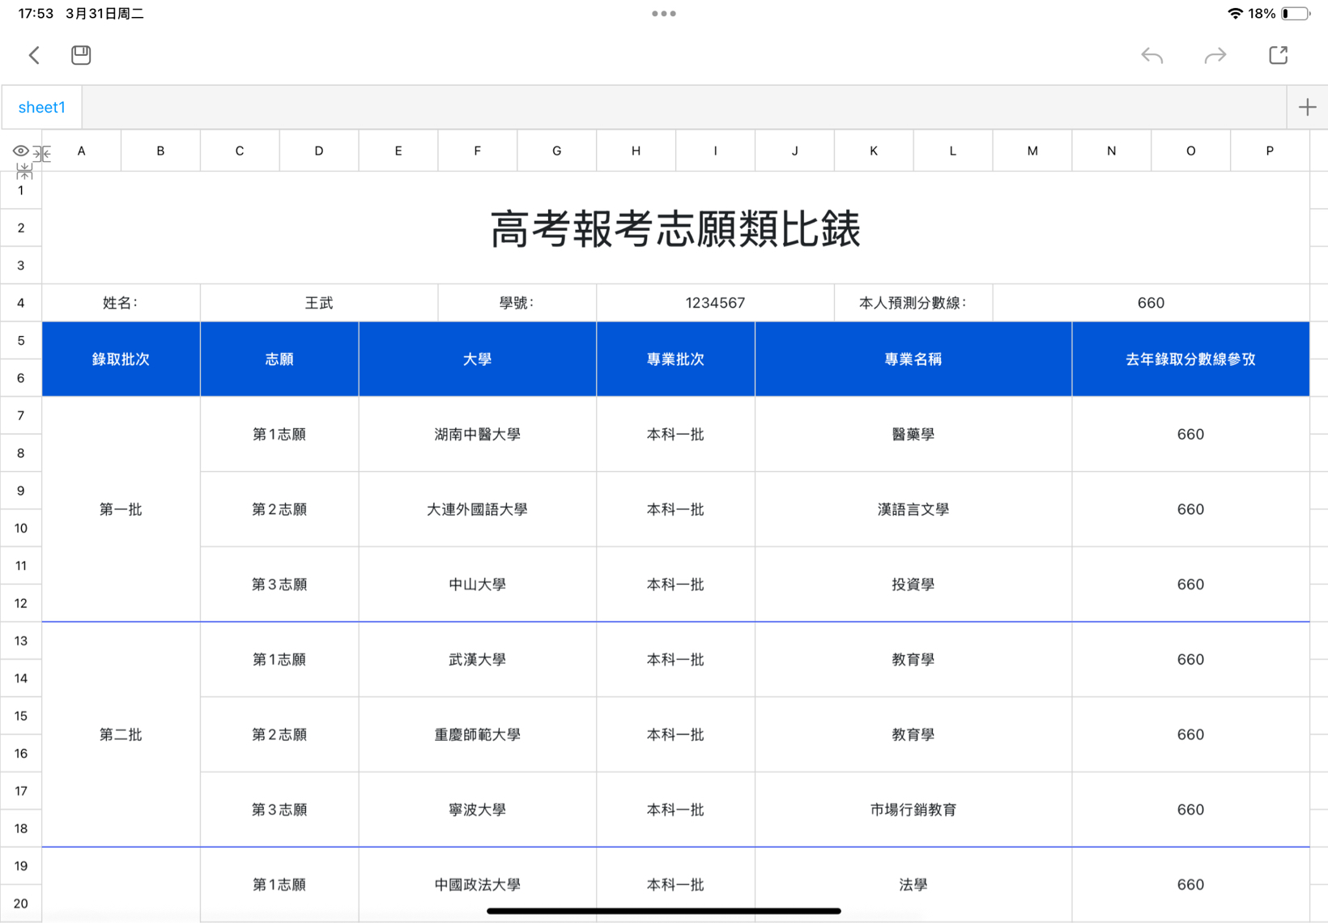Select the predicted score cell 660 in row 4
The image size is (1328, 923).
click(1151, 303)
